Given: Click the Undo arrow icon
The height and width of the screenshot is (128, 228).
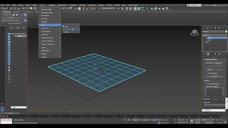Looking at the screenshot, I should click(3, 9).
